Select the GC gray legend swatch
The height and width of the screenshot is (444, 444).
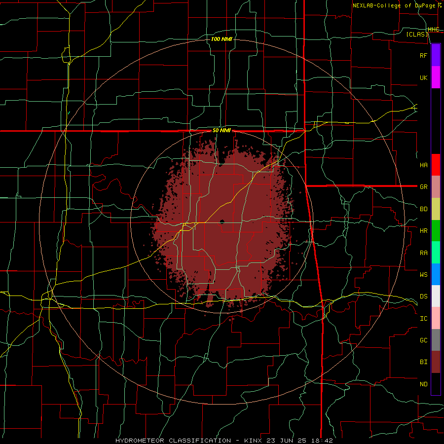coord(436,340)
